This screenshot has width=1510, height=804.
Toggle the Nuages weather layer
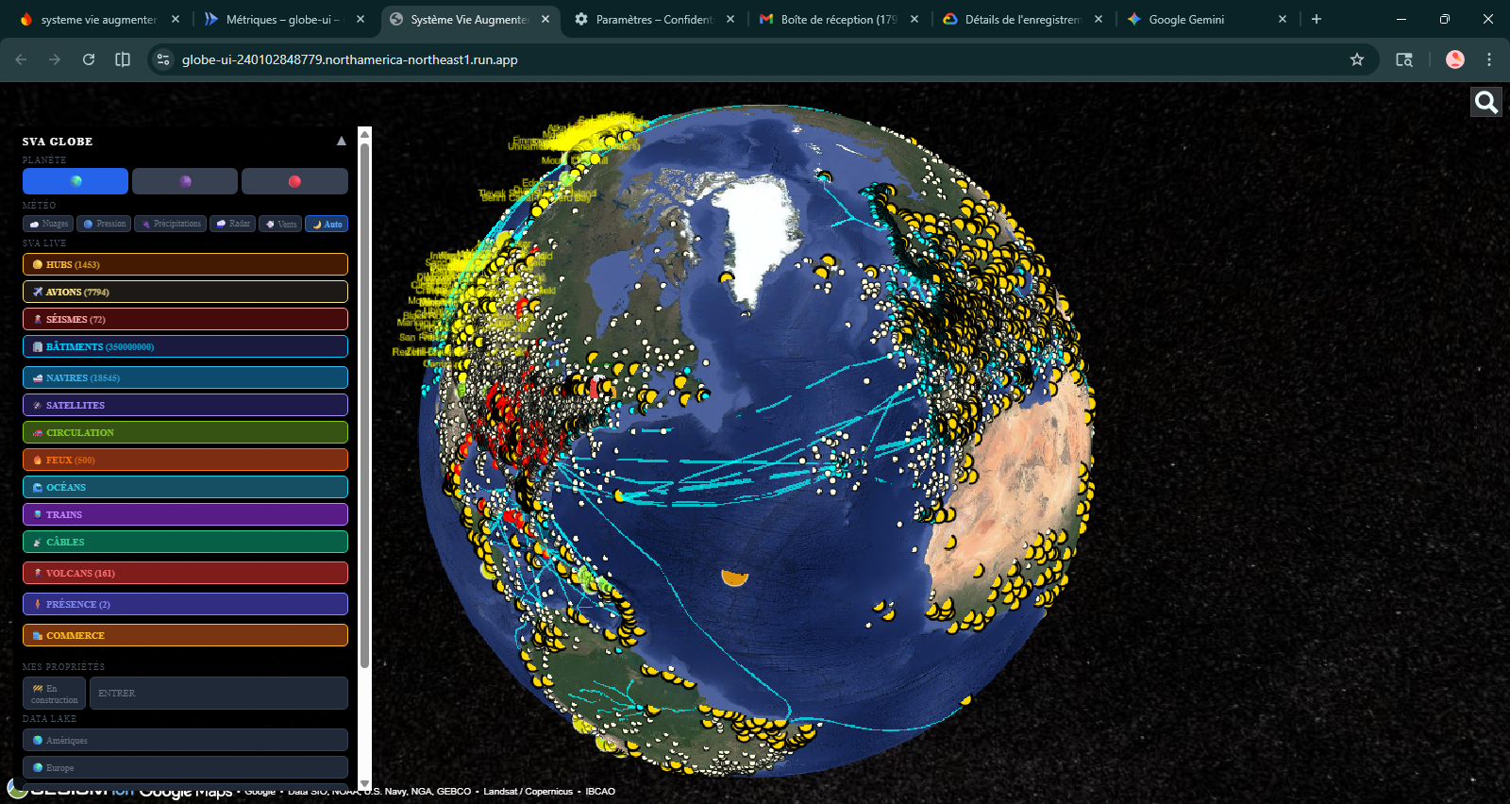(x=48, y=224)
